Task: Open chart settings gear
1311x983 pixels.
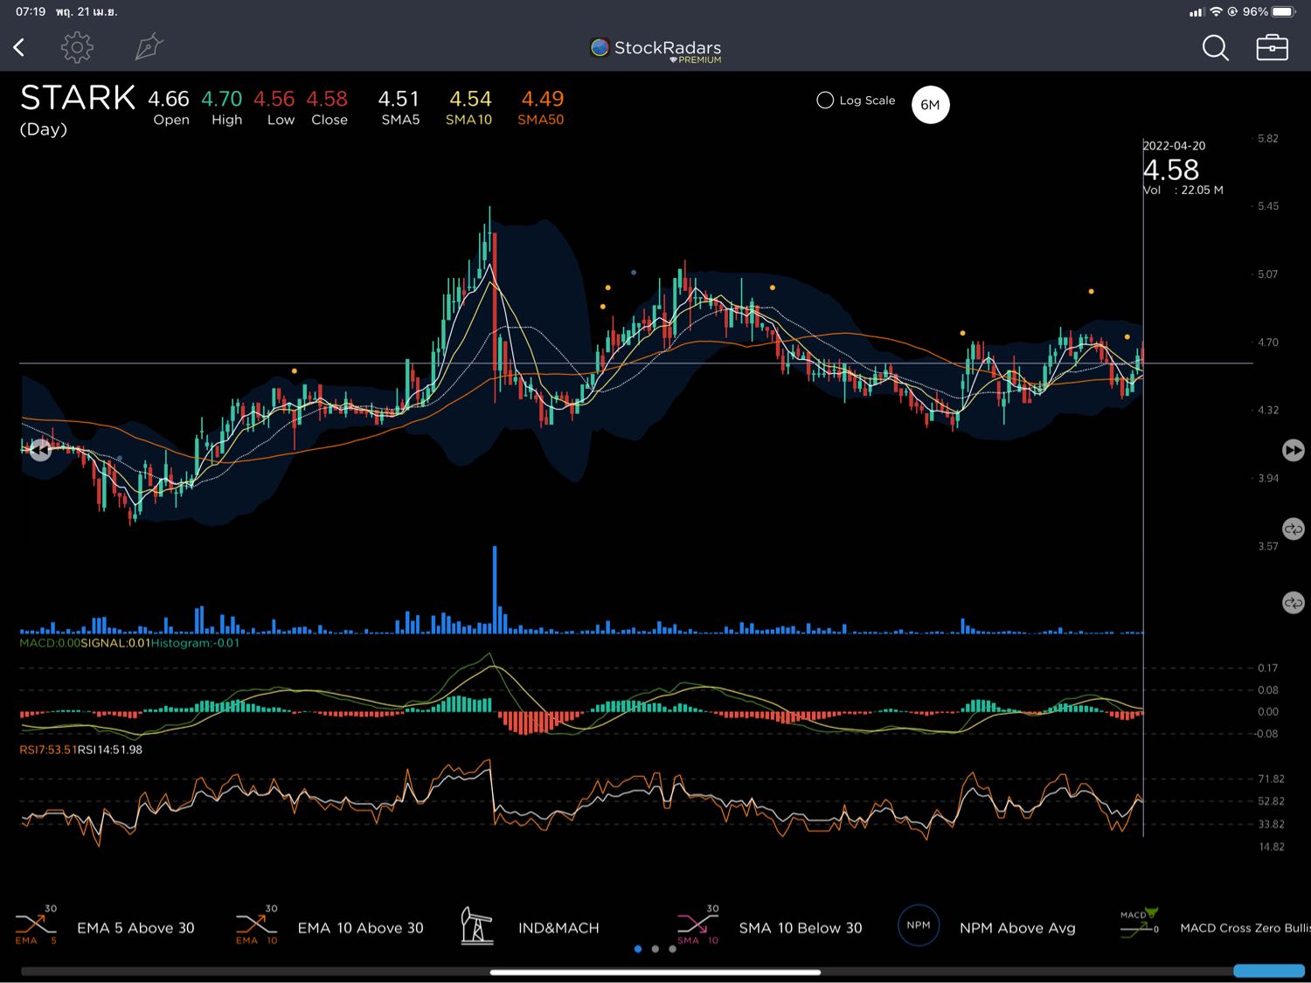Action: pyautogui.click(x=77, y=47)
